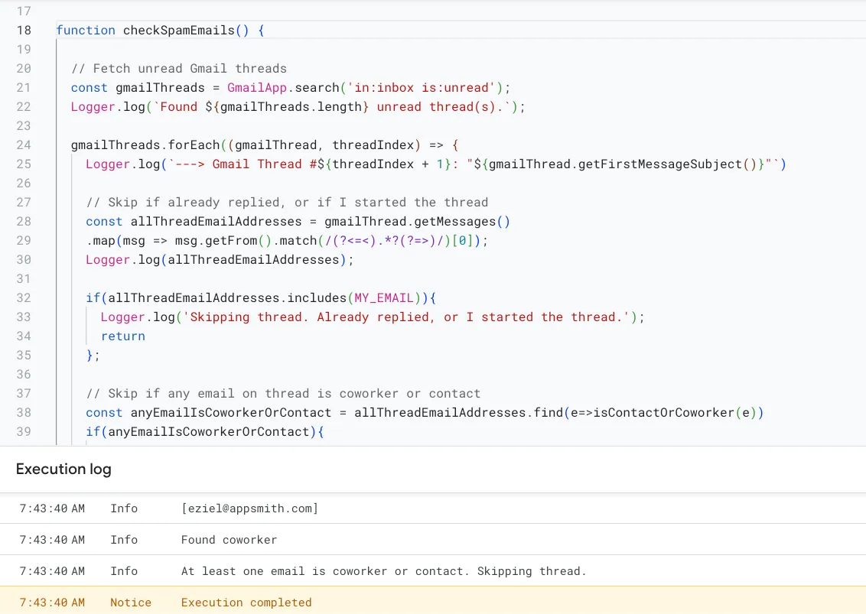Select the '[eziel@appsmith.com]' log entry
Image resolution: width=866 pixels, height=614 pixels.
pyautogui.click(x=249, y=508)
